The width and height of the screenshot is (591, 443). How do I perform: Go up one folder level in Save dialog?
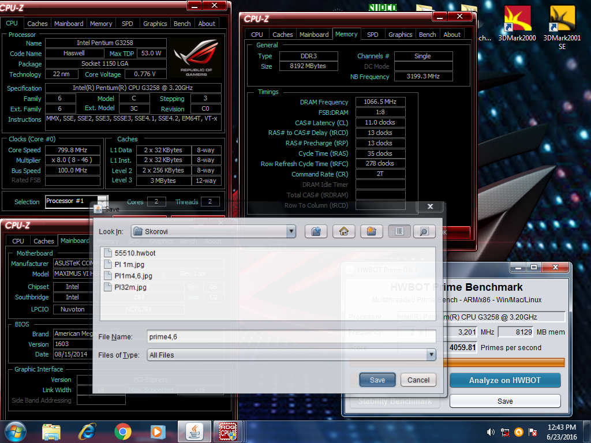pyautogui.click(x=316, y=231)
